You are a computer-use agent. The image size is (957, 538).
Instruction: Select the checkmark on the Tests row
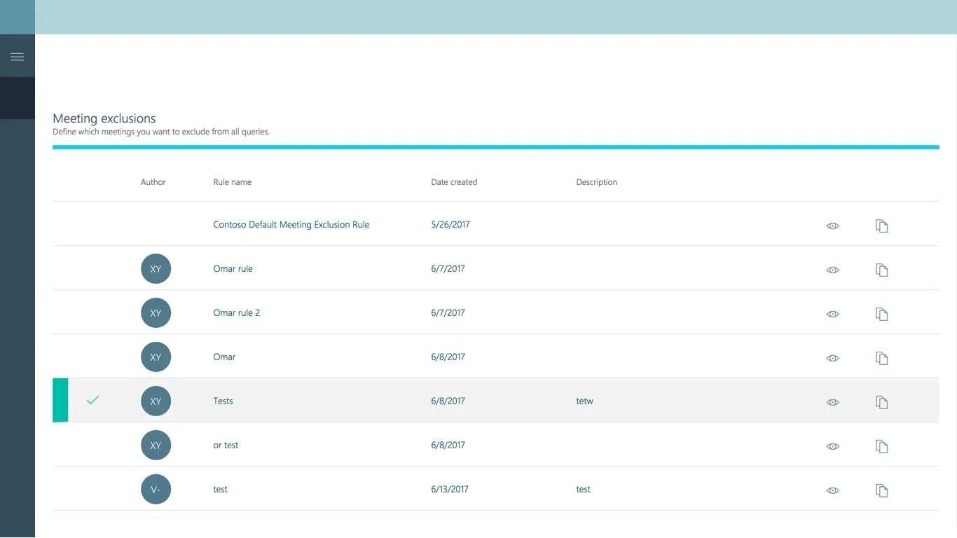(x=92, y=401)
